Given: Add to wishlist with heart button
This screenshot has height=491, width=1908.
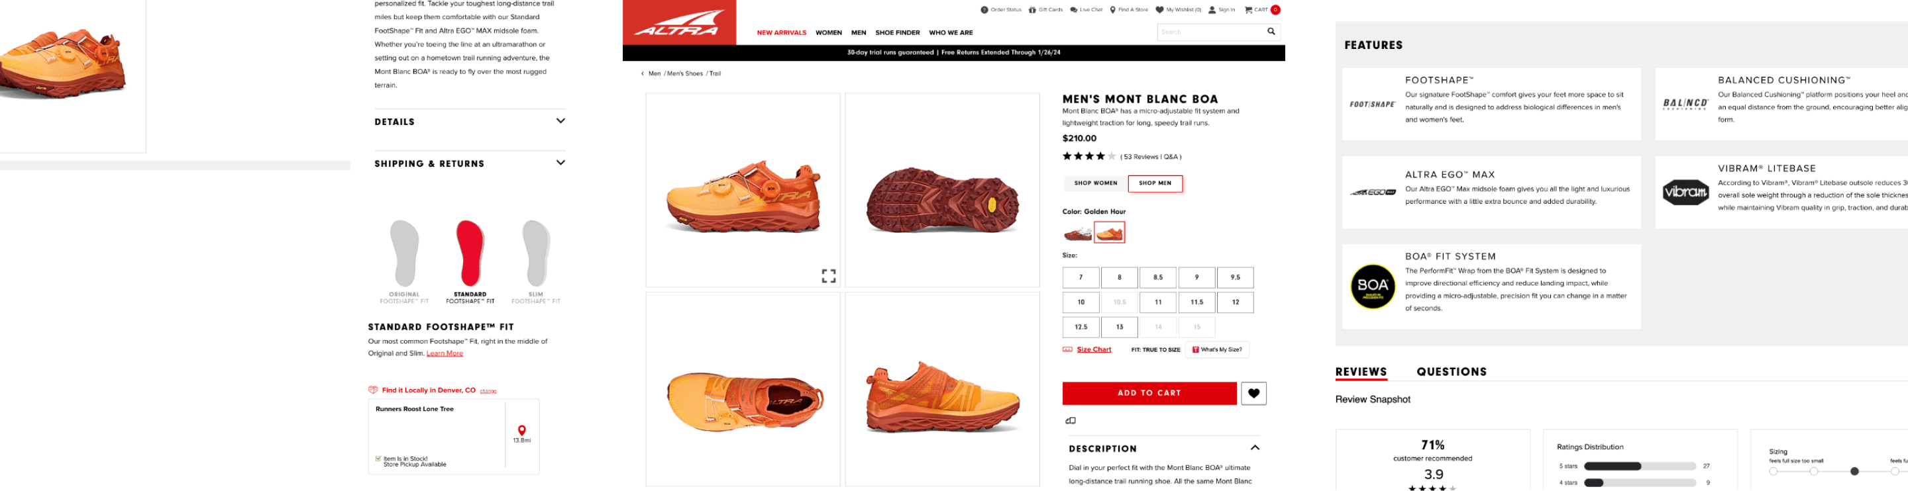Looking at the screenshot, I should point(1253,393).
